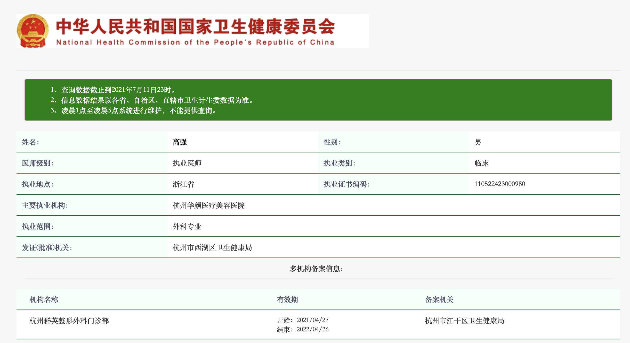Screen dimensions: 630x343
Task: Select 杭州华颜医疗美容医院 text
Action: pyautogui.click(x=208, y=205)
